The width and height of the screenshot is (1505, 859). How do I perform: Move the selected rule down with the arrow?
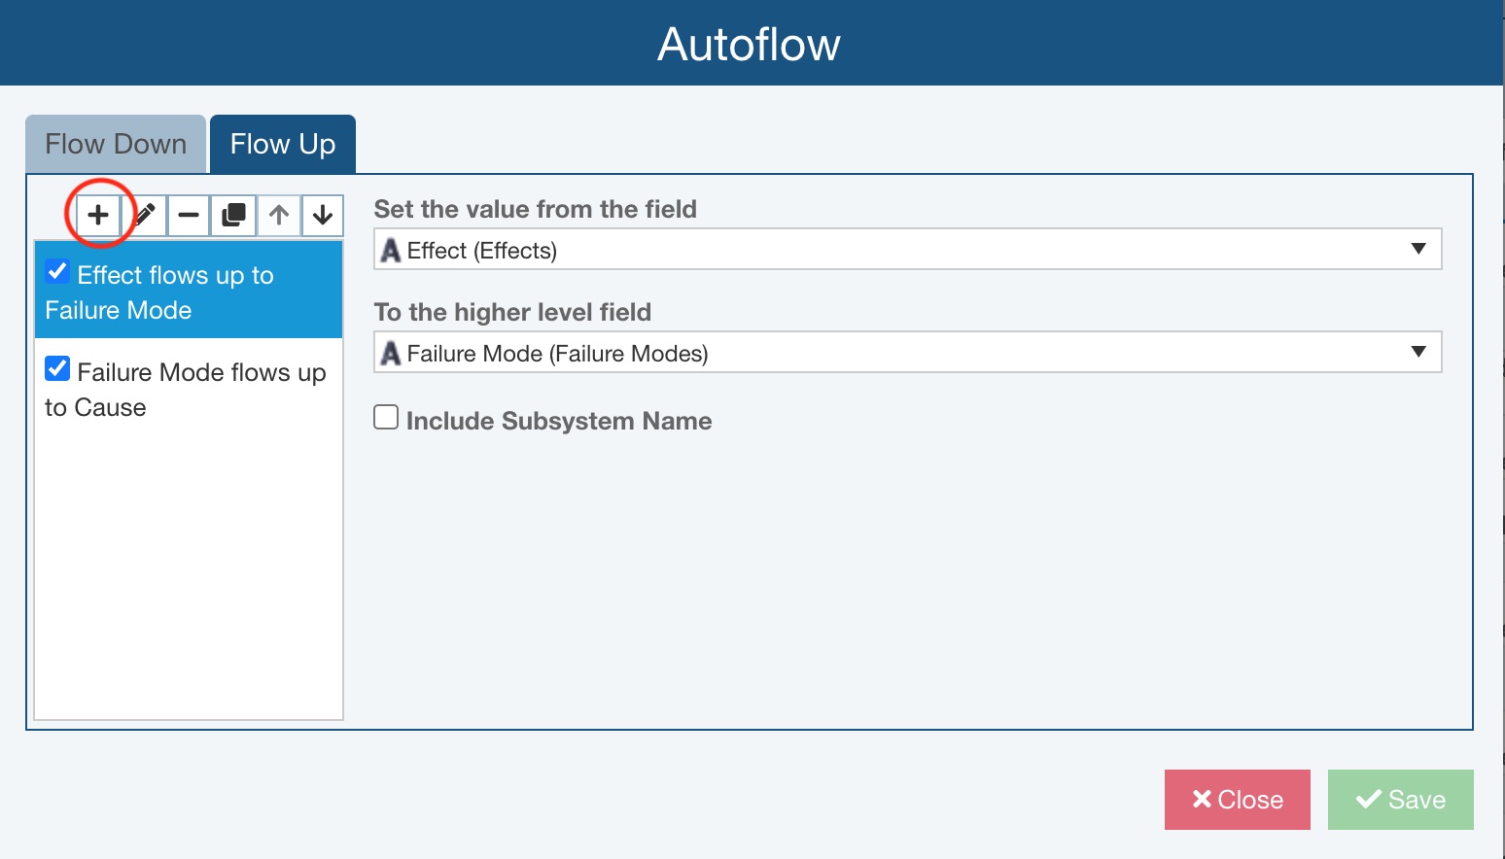tap(323, 215)
